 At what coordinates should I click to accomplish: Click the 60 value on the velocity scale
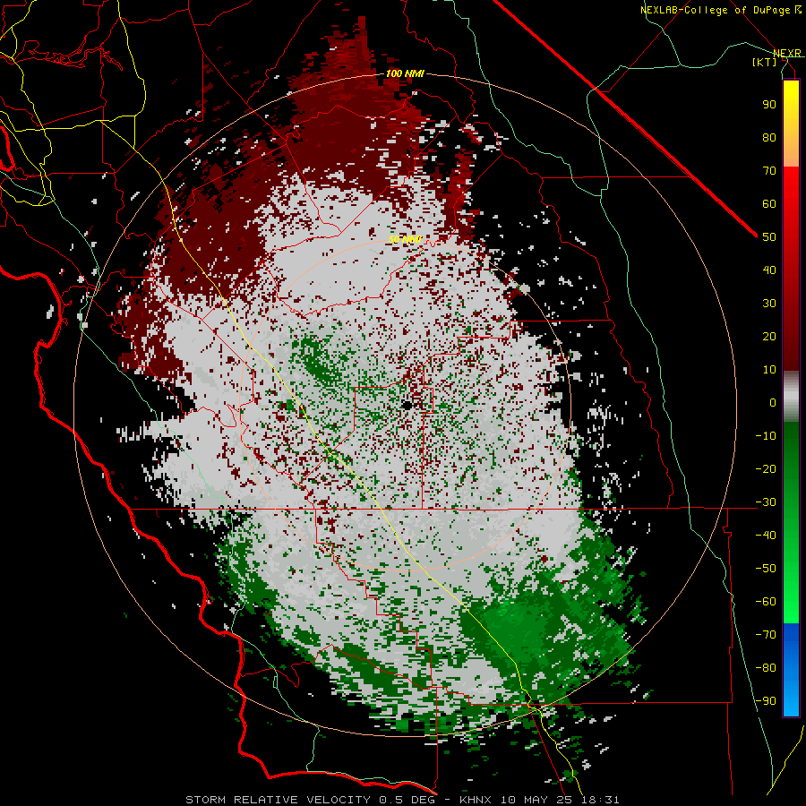click(x=769, y=203)
